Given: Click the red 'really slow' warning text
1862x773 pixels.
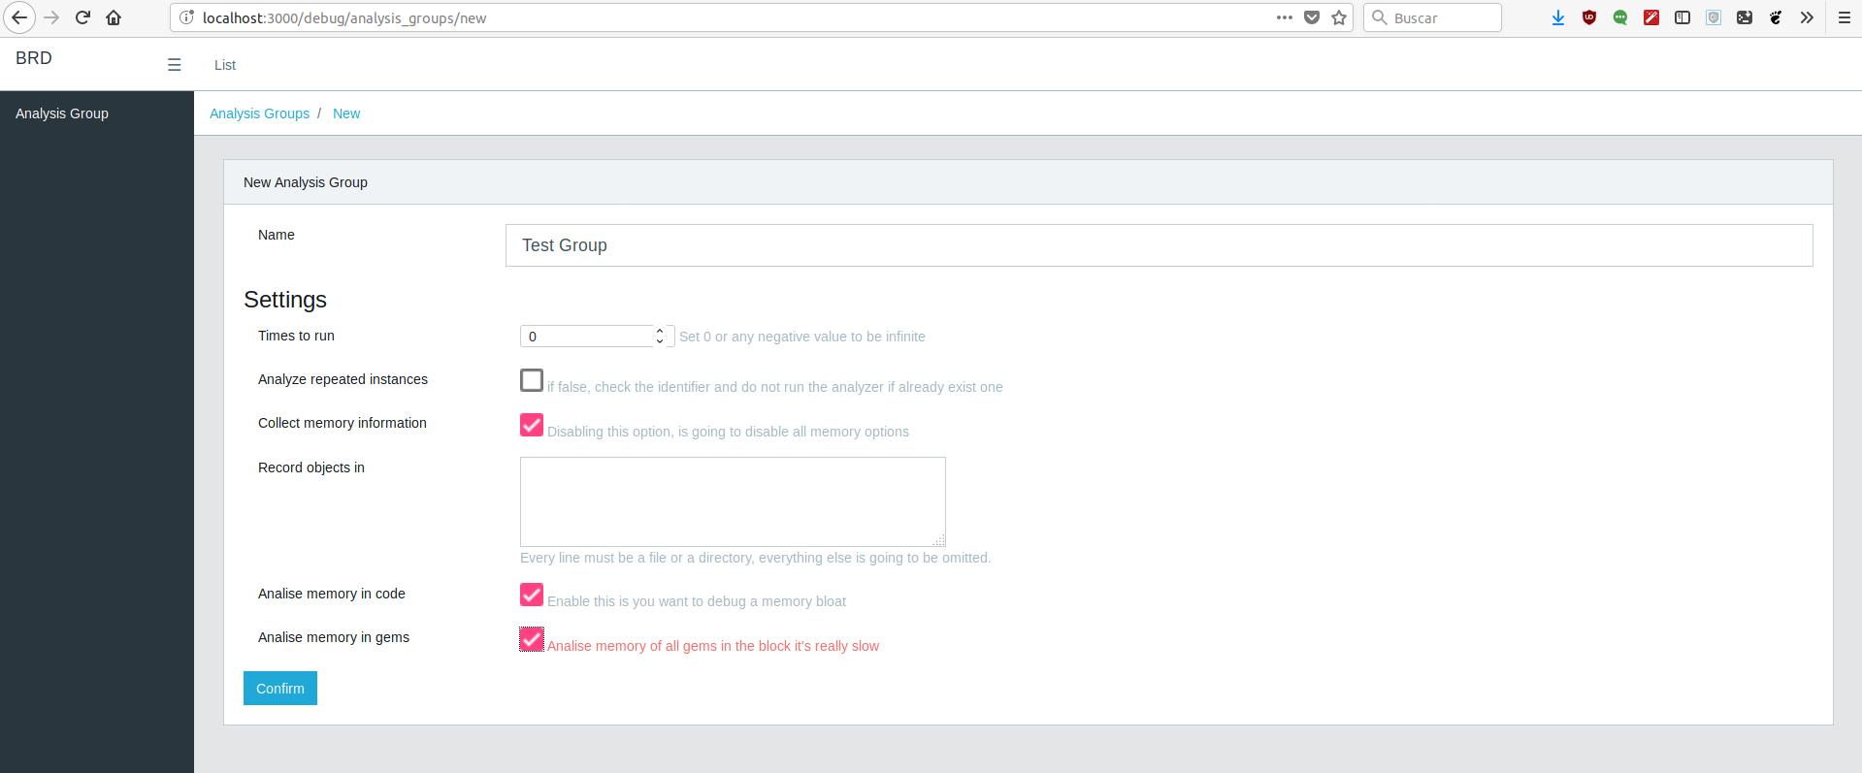Looking at the screenshot, I should pyautogui.click(x=713, y=646).
